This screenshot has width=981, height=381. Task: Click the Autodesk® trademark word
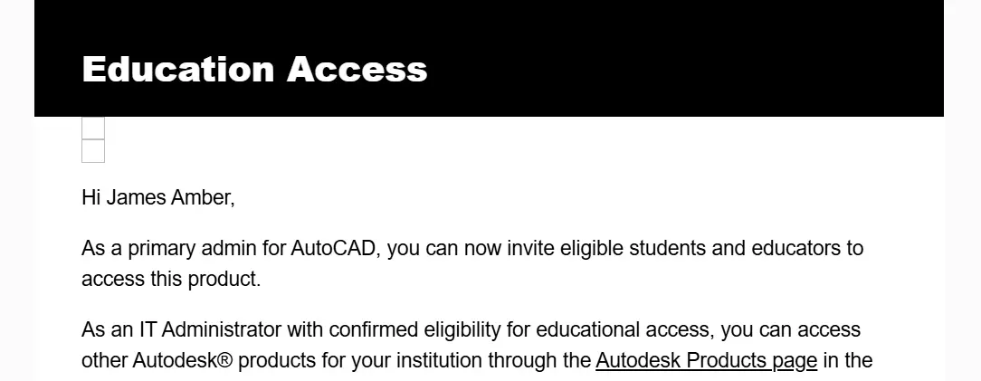183,361
